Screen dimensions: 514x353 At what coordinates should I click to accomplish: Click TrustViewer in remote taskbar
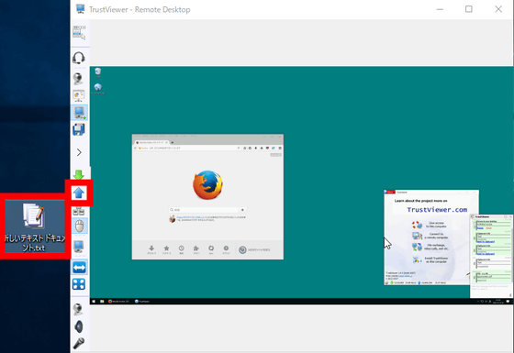coord(142,302)
